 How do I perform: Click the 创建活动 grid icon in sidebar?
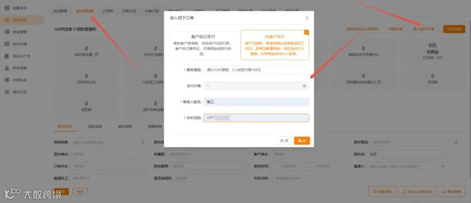[x=7, y=8]
